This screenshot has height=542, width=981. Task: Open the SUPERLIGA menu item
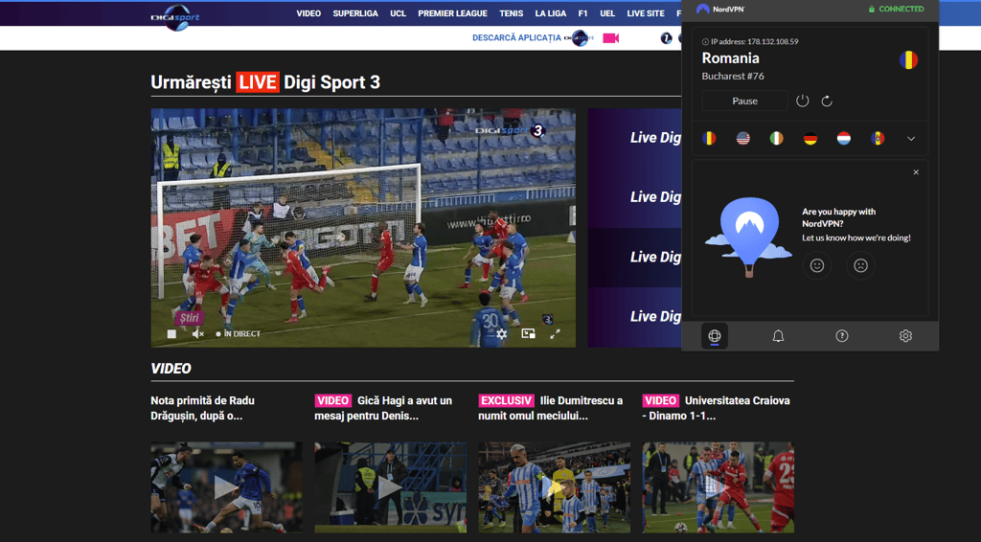355,13
